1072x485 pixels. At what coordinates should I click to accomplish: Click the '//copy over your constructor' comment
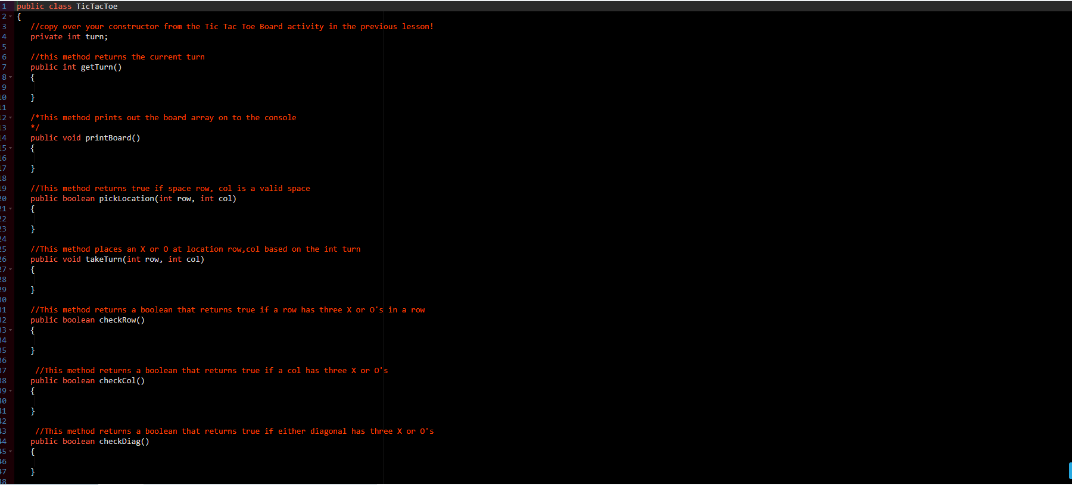point(232,27)
